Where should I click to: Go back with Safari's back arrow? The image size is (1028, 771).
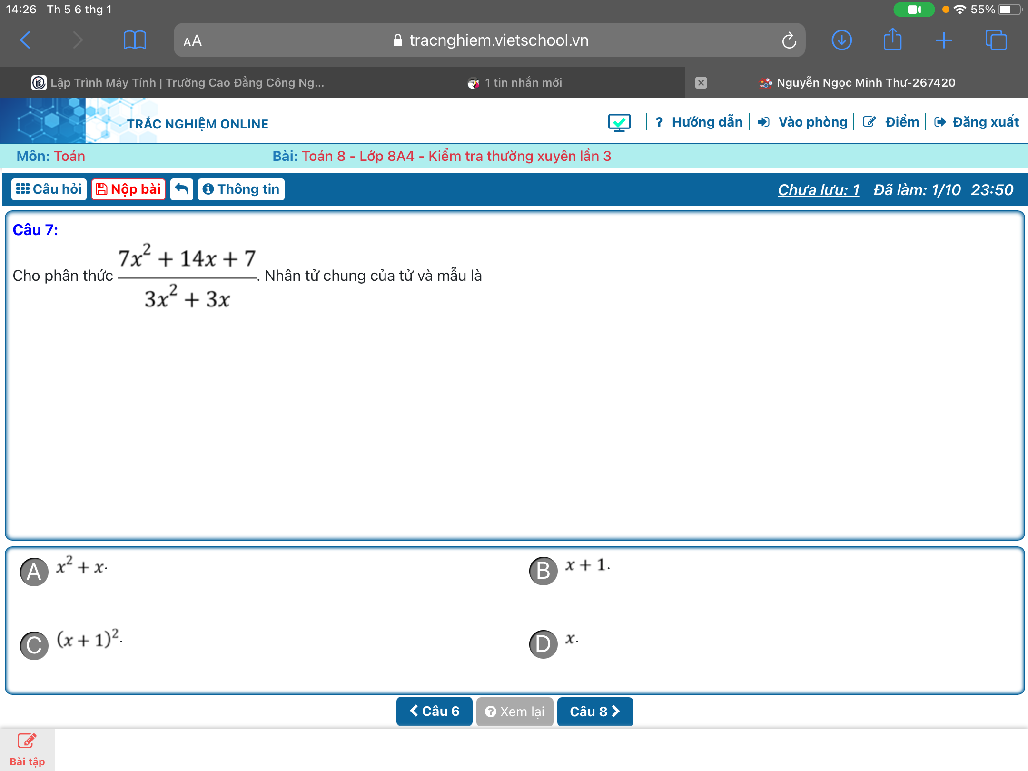point(26,40)
